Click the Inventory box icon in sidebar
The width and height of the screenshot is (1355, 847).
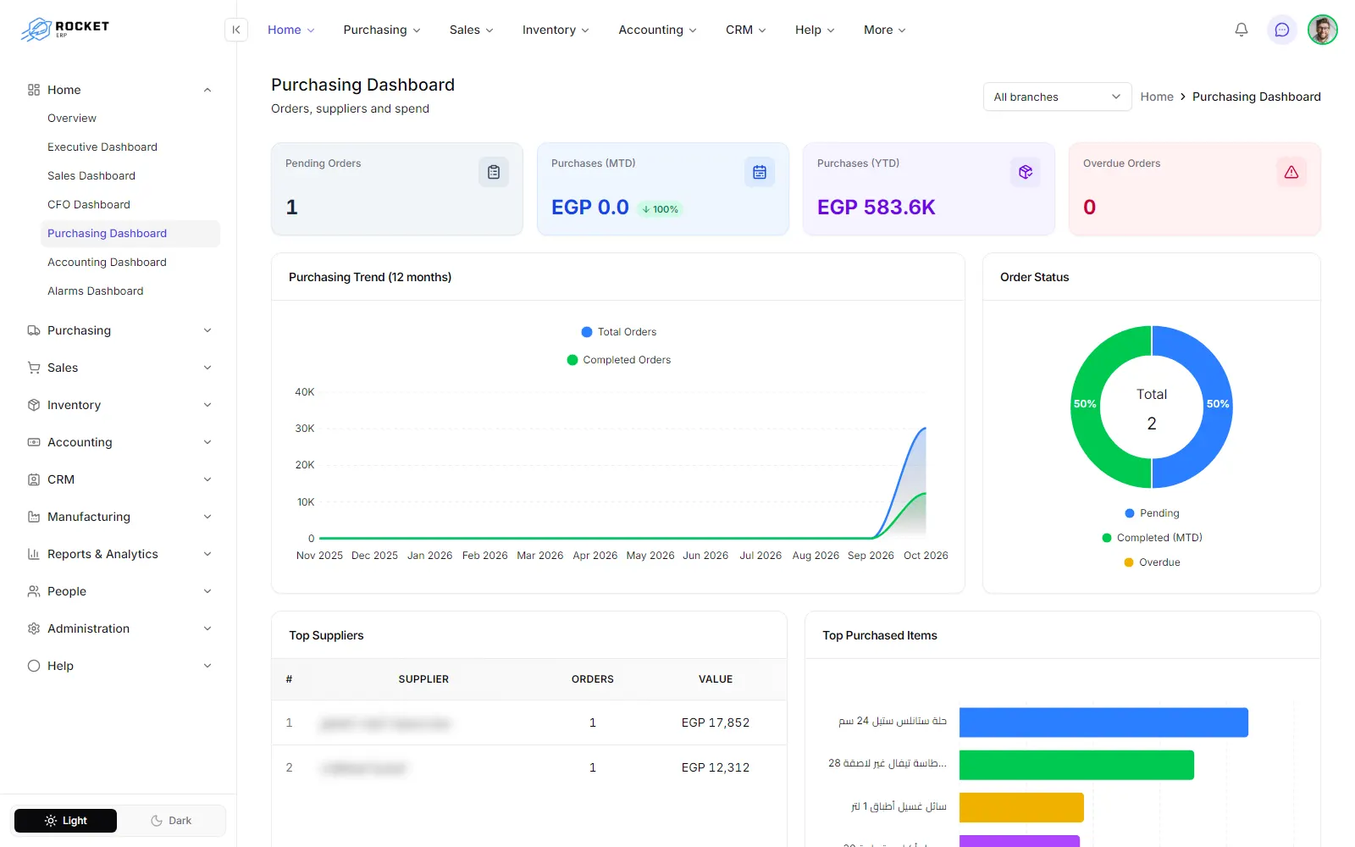click(34, 405)
